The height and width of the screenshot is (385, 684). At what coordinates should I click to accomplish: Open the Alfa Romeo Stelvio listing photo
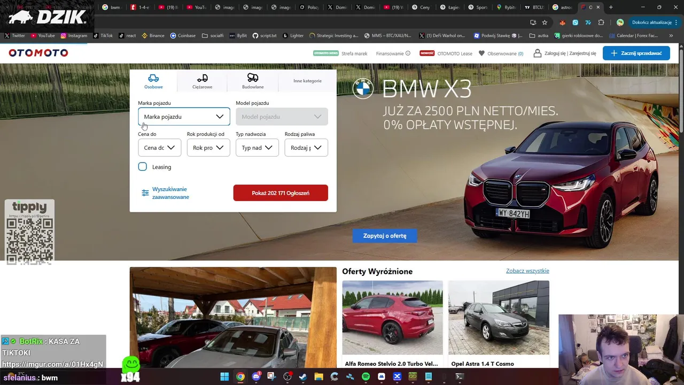point(393,318)
